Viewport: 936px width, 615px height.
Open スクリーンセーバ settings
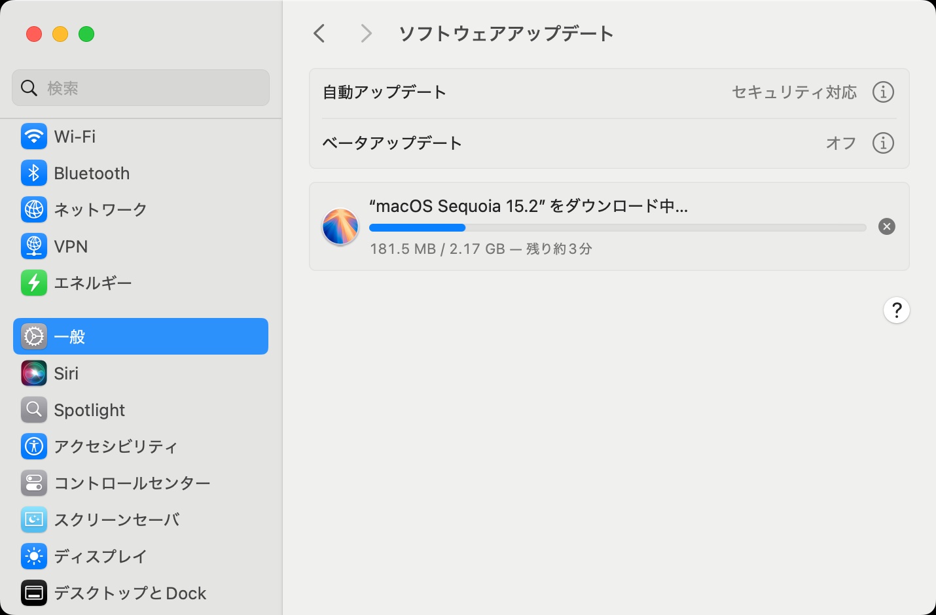117,520
